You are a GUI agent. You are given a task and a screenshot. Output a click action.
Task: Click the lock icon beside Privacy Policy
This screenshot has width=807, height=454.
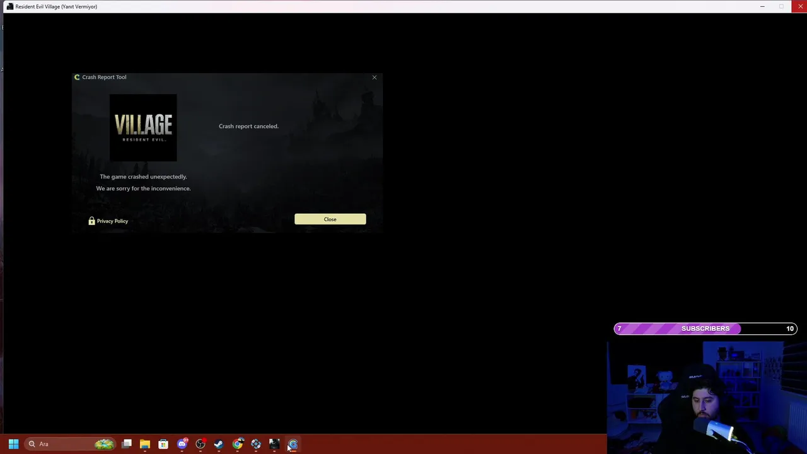91,221
